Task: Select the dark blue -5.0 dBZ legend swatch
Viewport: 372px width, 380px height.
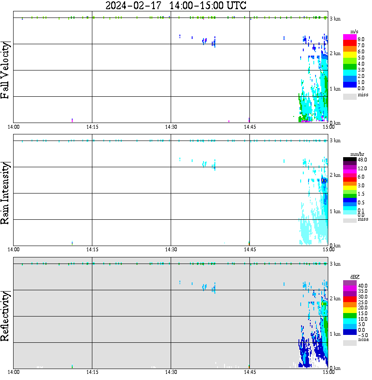Action: click(x=350, y=332)
